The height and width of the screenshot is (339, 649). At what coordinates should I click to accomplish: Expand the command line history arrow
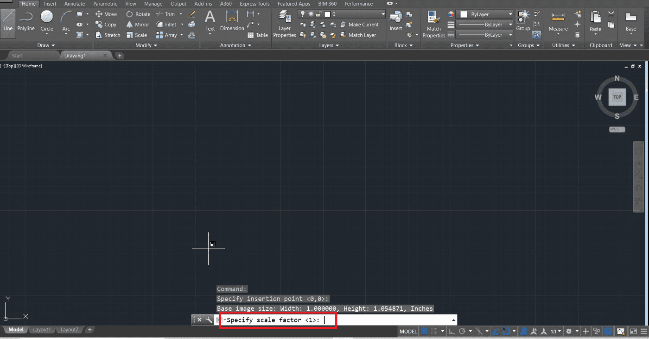click(453, 320)
